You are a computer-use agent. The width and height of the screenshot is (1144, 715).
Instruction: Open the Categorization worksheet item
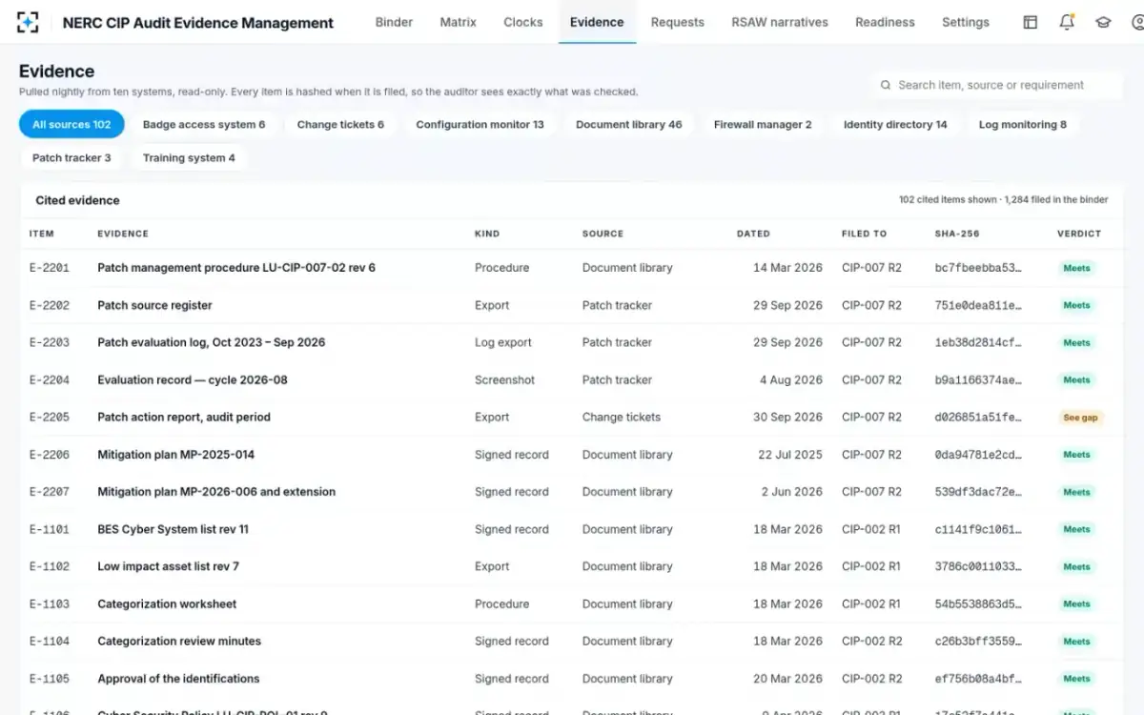[167, 603]
